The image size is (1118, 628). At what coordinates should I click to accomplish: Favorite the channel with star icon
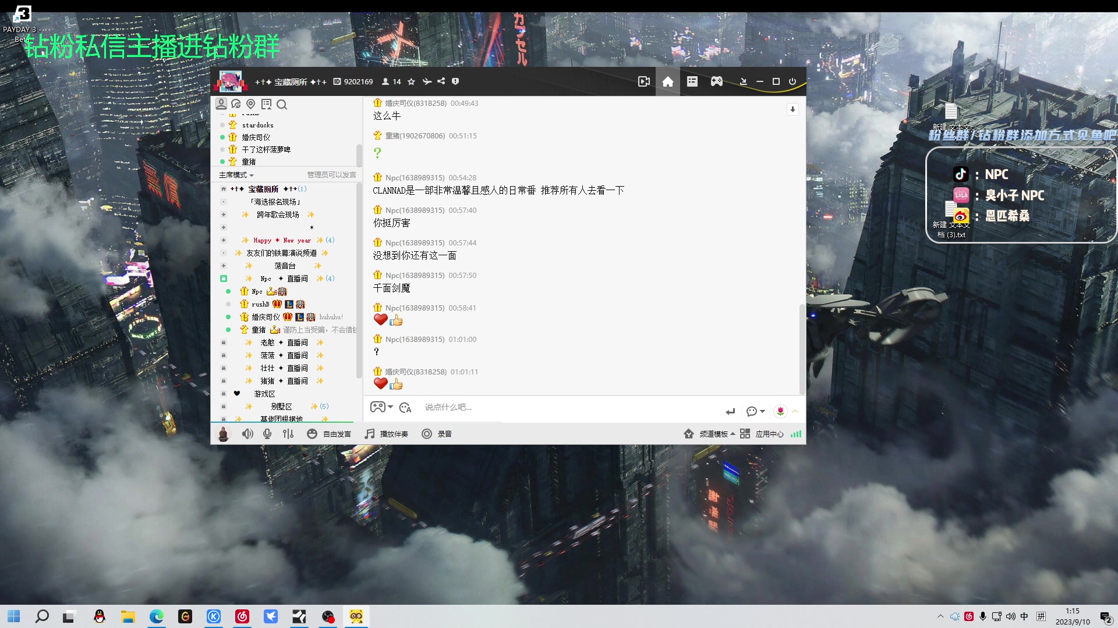tap(411, 81)
